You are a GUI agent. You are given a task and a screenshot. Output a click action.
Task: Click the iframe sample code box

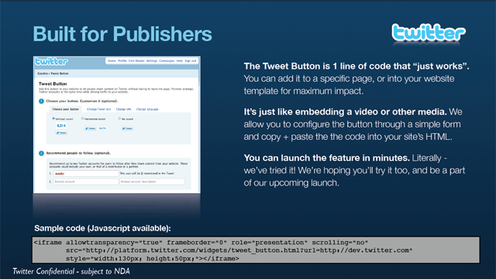pyautogui.click(x=256, y=250)
